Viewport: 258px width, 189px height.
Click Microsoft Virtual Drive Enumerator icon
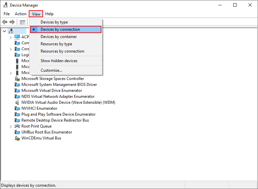pyautogui.click(x=17, y=91)
